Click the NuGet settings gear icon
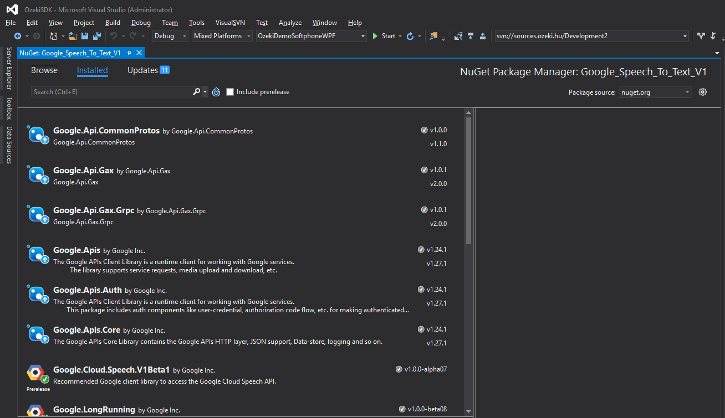The height and width of the screenshot is (418, 725). pyautogui.click(x=703, y=92)
